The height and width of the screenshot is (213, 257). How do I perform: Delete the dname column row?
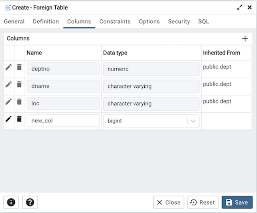coord(19,85)
